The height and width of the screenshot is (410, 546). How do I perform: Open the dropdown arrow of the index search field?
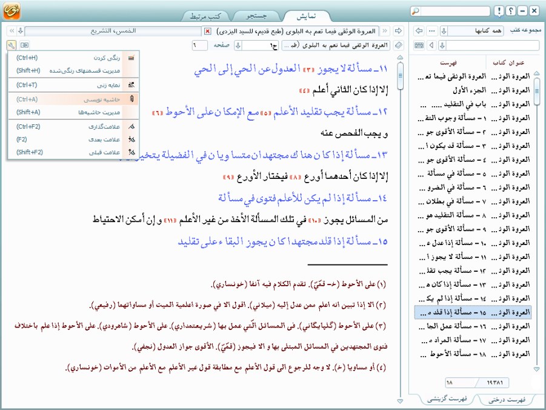pyautogui.click(x=442, y=45)
